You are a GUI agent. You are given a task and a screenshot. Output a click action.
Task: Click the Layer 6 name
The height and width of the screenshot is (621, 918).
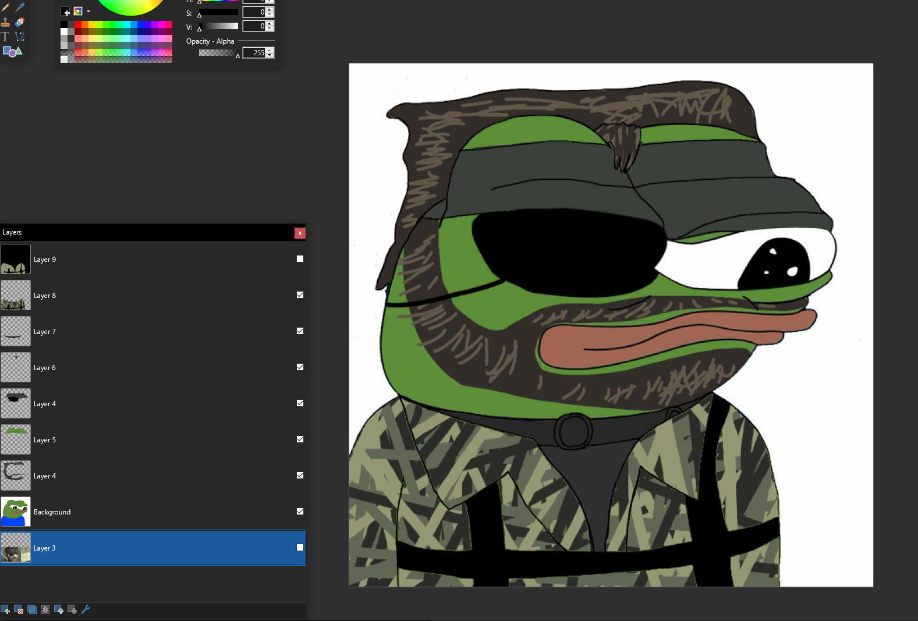coord(45,368)
